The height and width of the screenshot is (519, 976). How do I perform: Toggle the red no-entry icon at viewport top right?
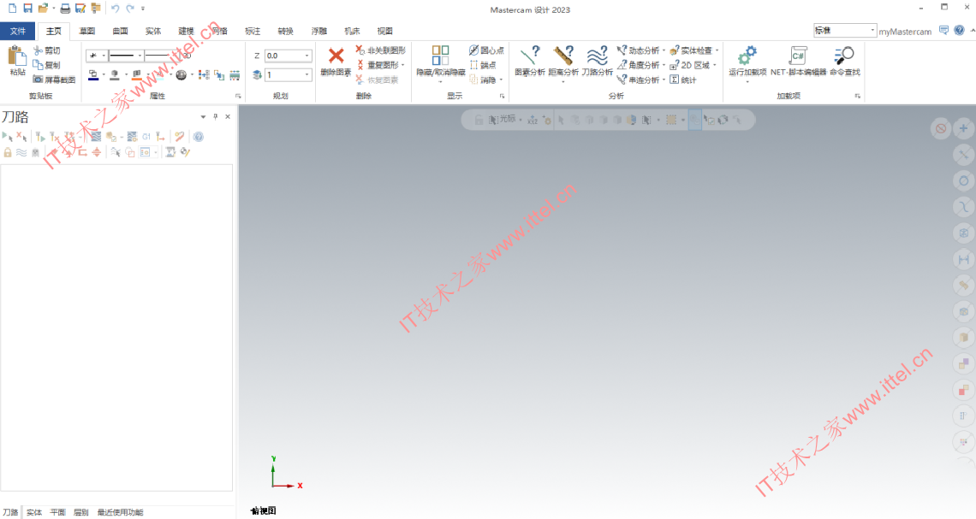coord(941,128)
